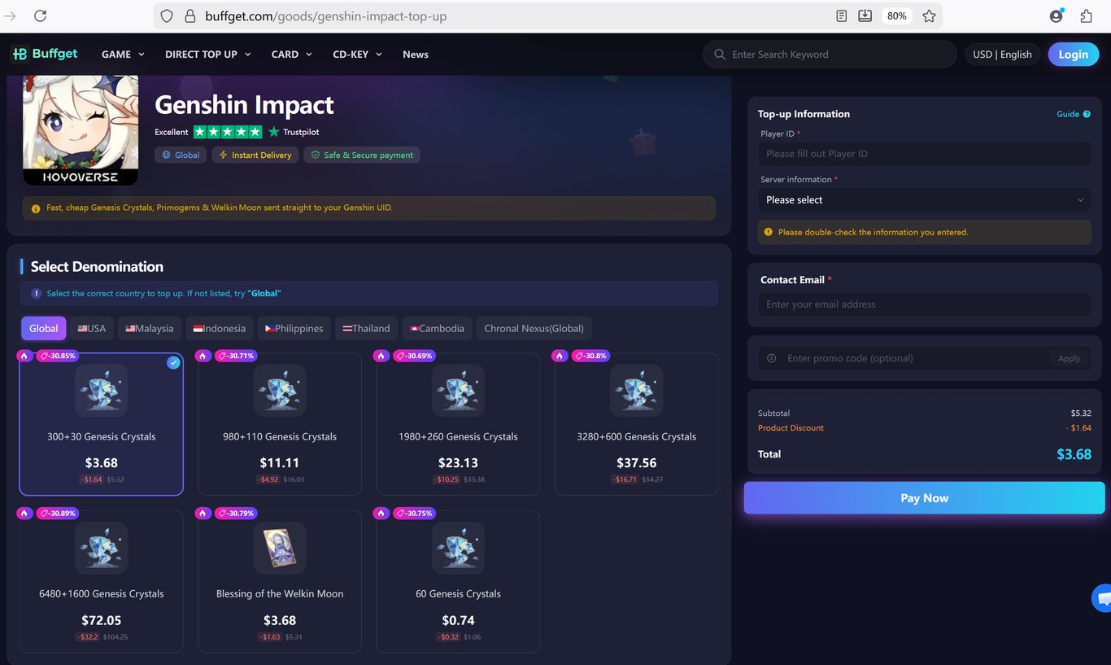Switch to the Philippines region tab
Image resolution: width=1111 pixels, height=665 pixels.
294,329
